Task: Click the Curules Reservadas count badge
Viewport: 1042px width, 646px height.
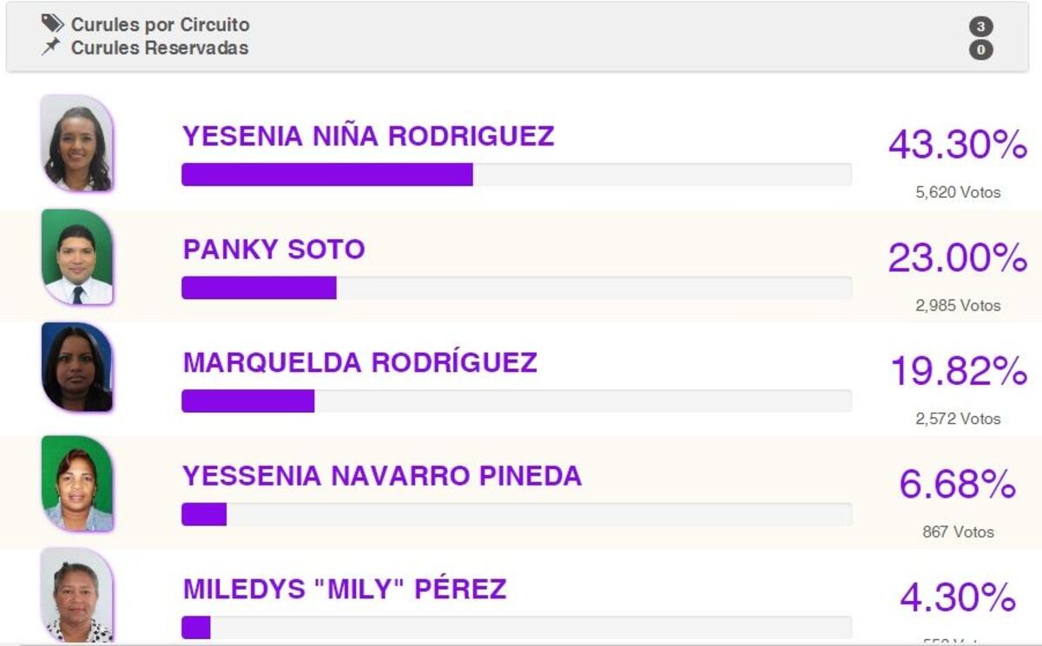Action: (980, 50)
